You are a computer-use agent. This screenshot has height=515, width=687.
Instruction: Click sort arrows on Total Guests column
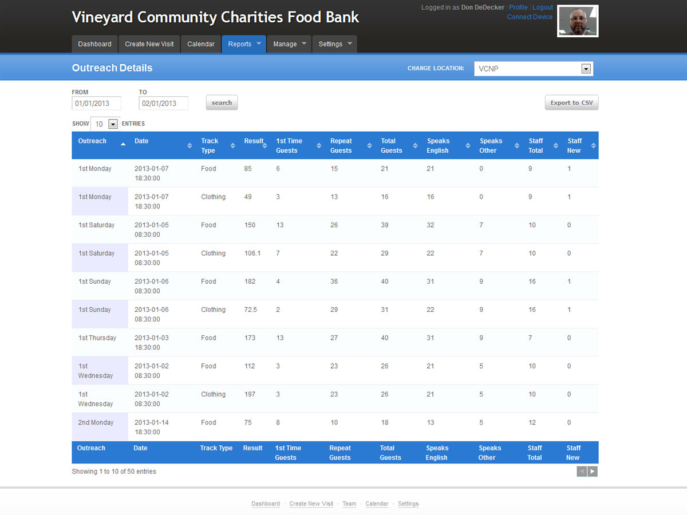click(416, 146)
